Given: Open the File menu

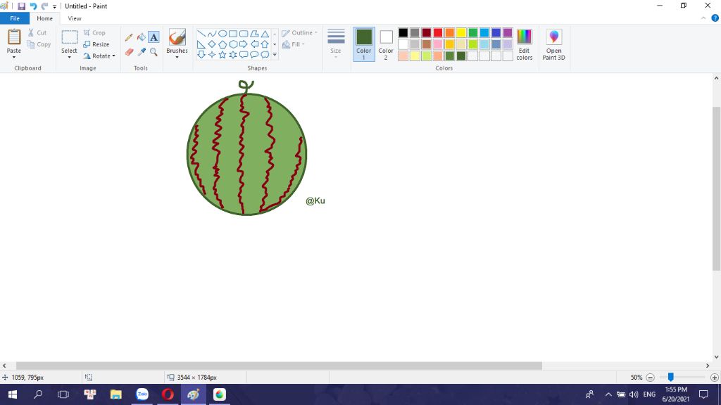Looking at the screenshot, I should tap(15, 18).
